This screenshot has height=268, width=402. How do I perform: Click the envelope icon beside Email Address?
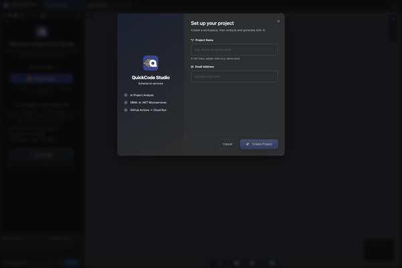pyautogui.click(x=192, y=67)
